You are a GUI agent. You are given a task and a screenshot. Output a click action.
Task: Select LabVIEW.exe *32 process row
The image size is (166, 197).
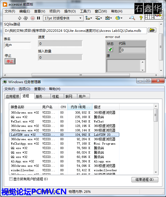tap(64, 135)
